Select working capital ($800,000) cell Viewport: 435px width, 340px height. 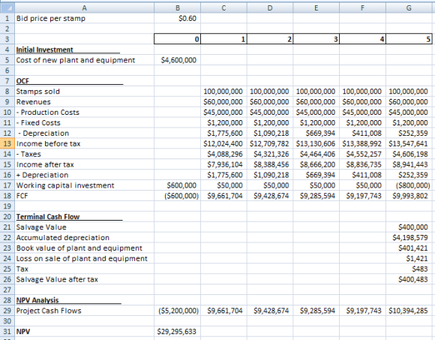[x=409, y=185]
